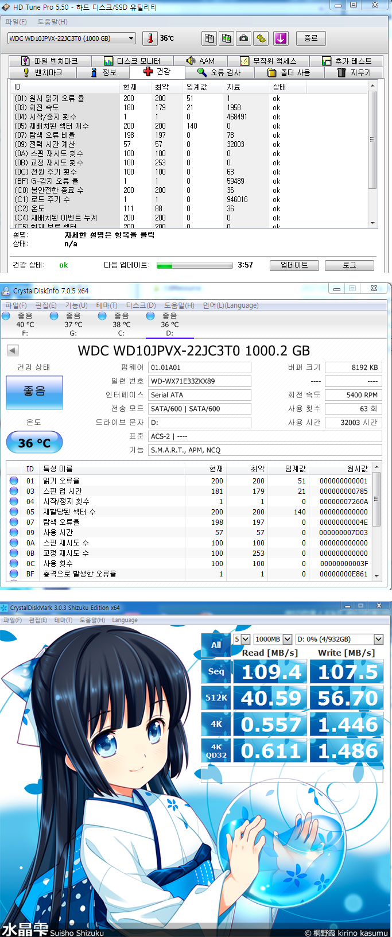Click the yellow options wrench icon
The height and width of the screenshot is (937, 392).
(262, 38)
